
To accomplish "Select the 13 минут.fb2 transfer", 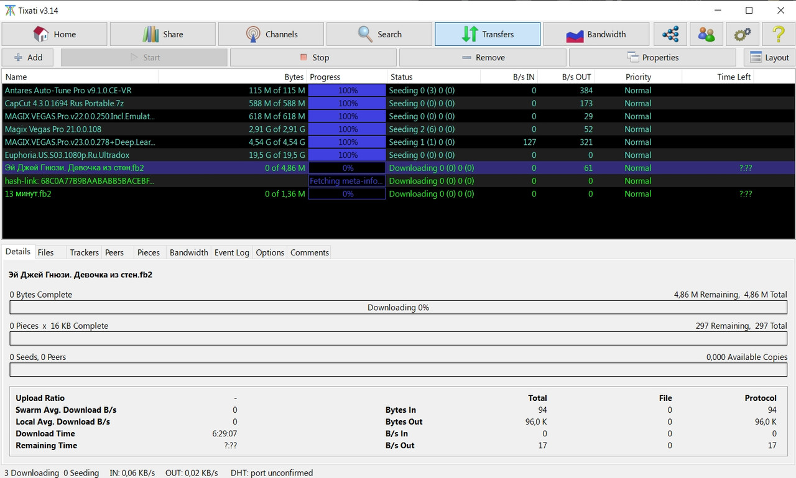I will pos(399,194).
